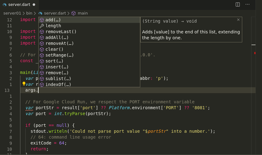Choose sort(…) from autocomplete
Viewport: 262px width, 155px height.
click(x=89, y=61)
